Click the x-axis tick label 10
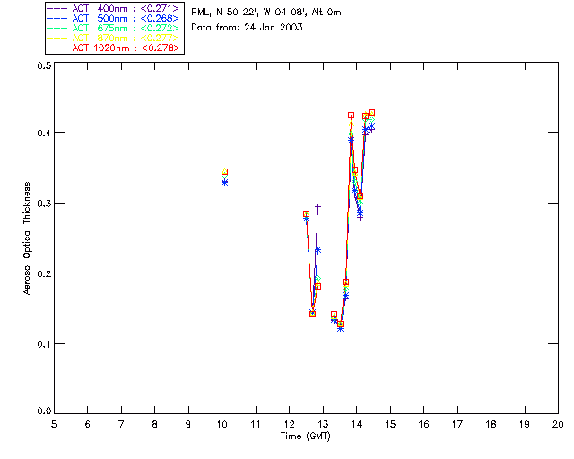The height and width of the screenshot is (459, 574). pyautogui.click(x=222, y=424)
